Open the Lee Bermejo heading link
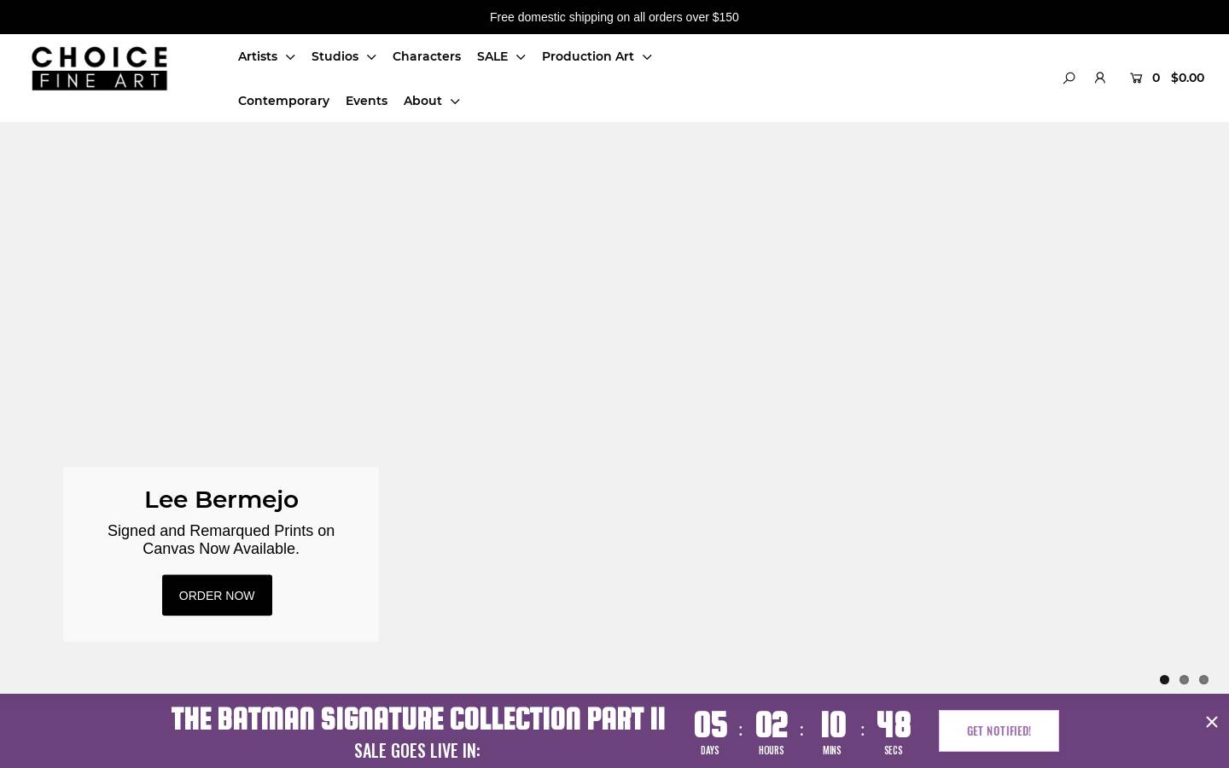The height and width of the screenshot is (768, 1229). (x=221, y=499)
